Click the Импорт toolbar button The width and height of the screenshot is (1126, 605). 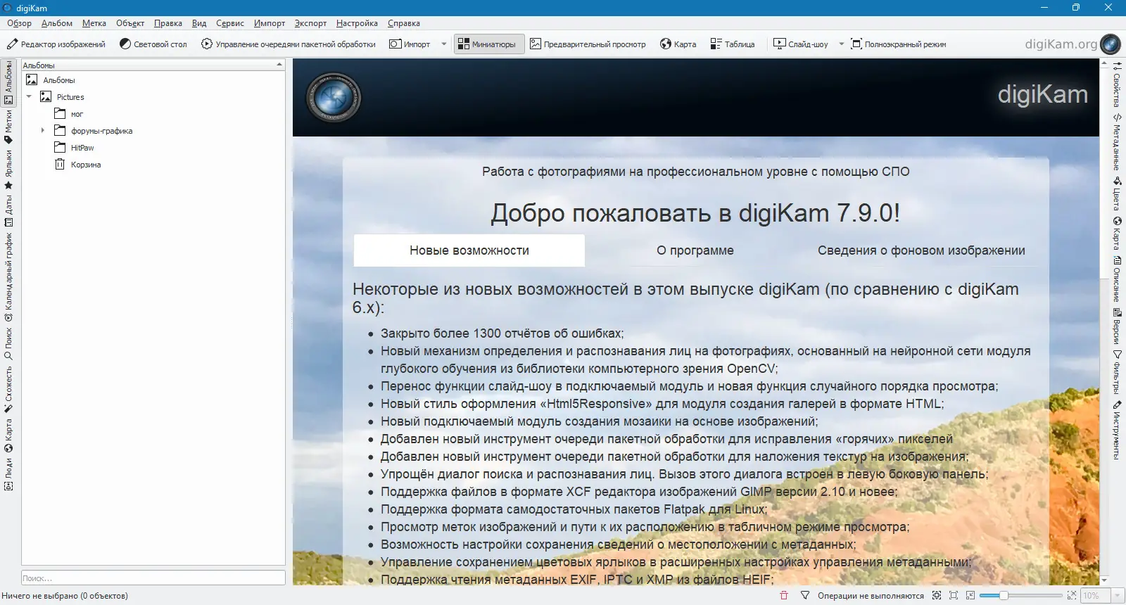click(410, 44)
